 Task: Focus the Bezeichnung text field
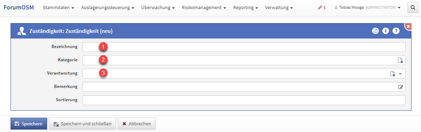click(244, 47)
